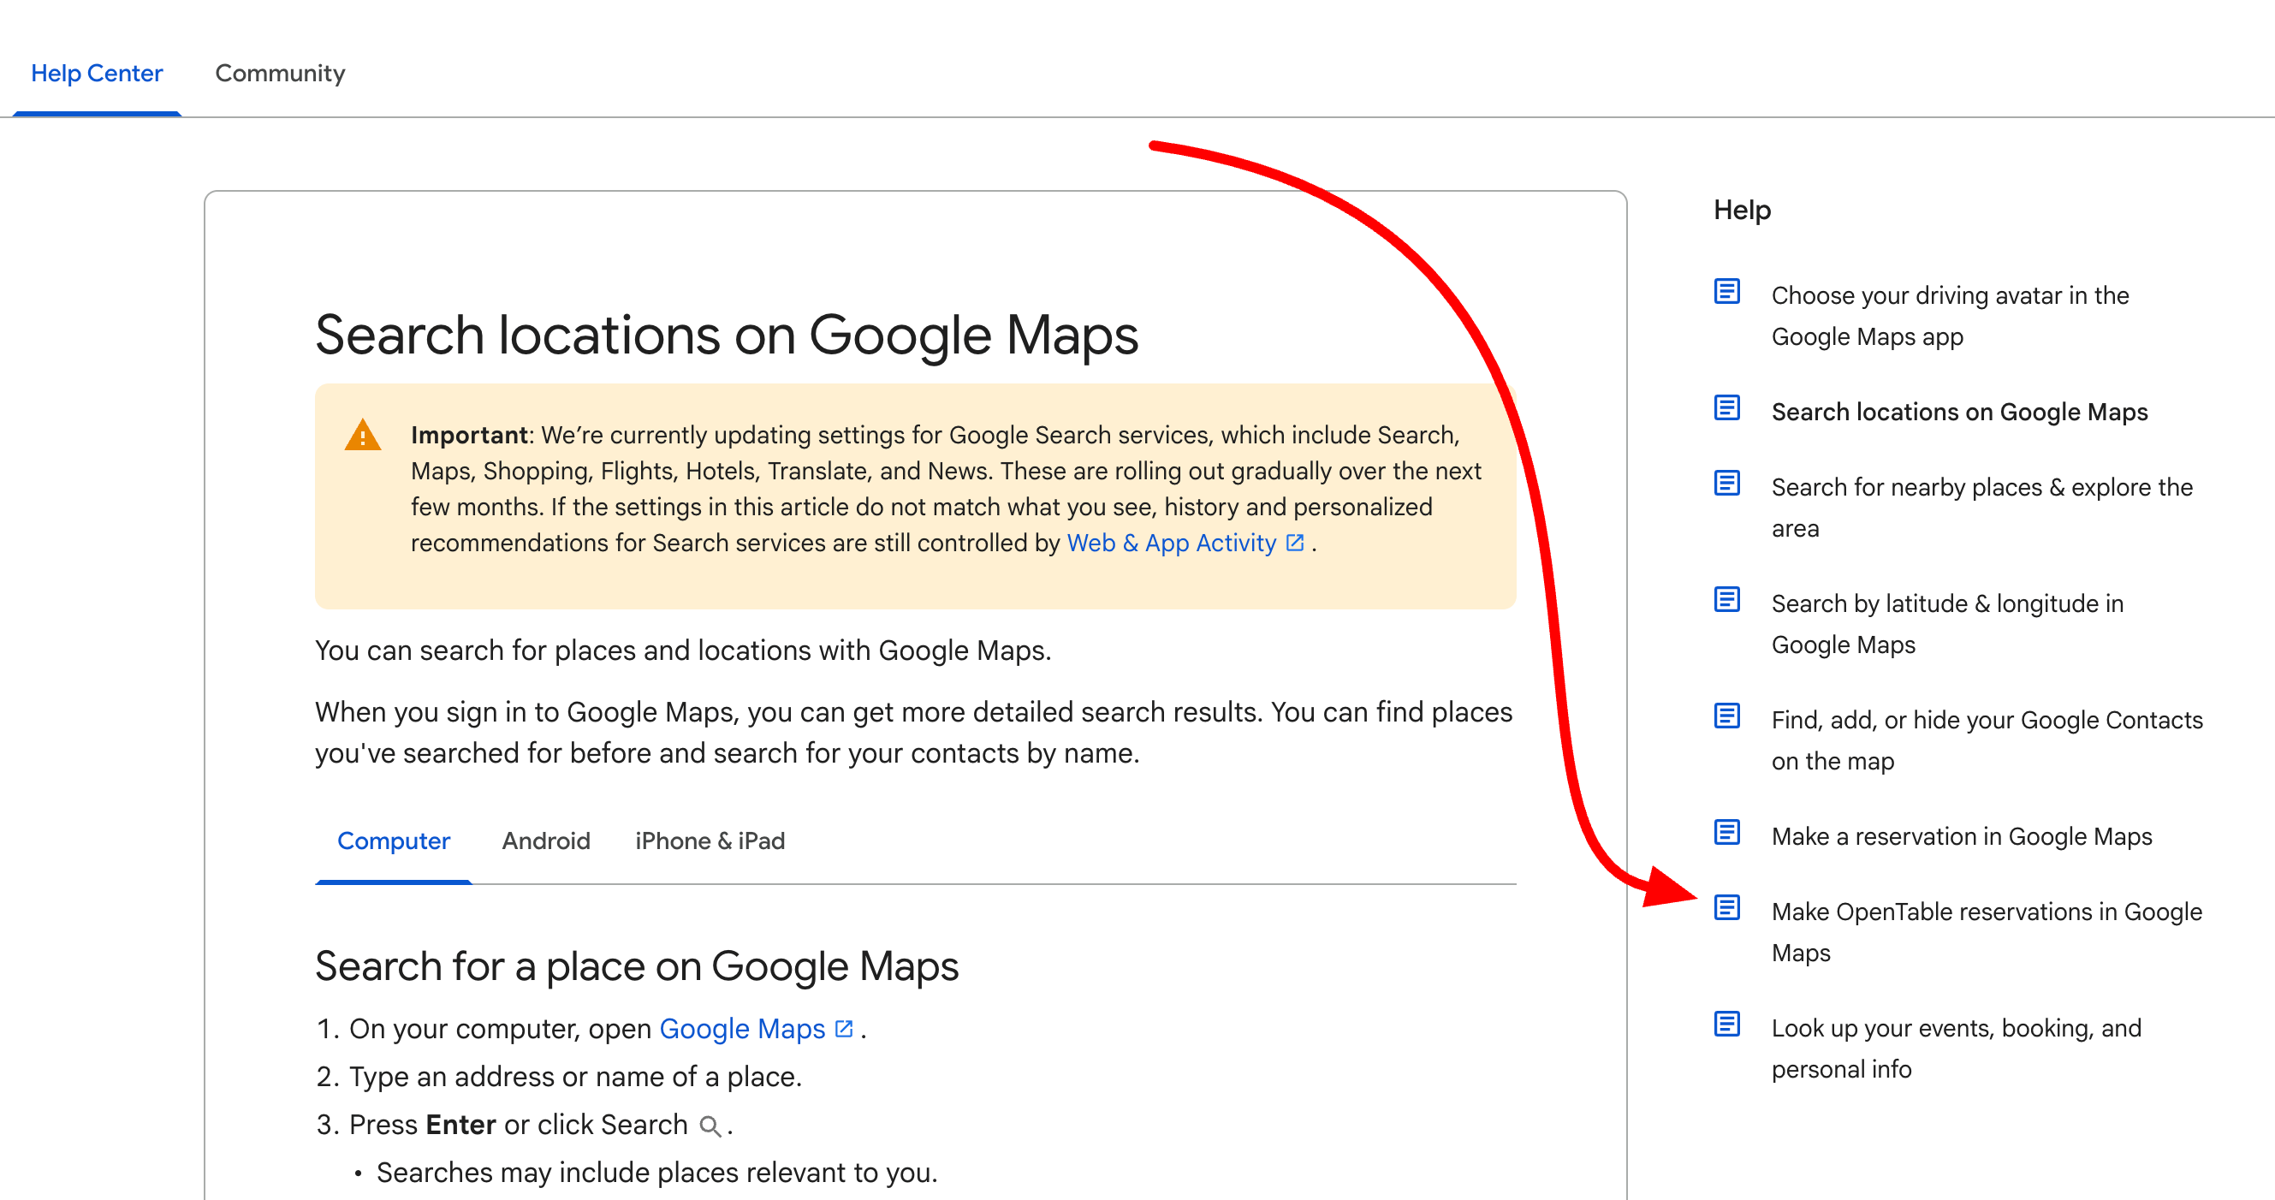Click the external-link icon after Web & App Activity

1295,543
